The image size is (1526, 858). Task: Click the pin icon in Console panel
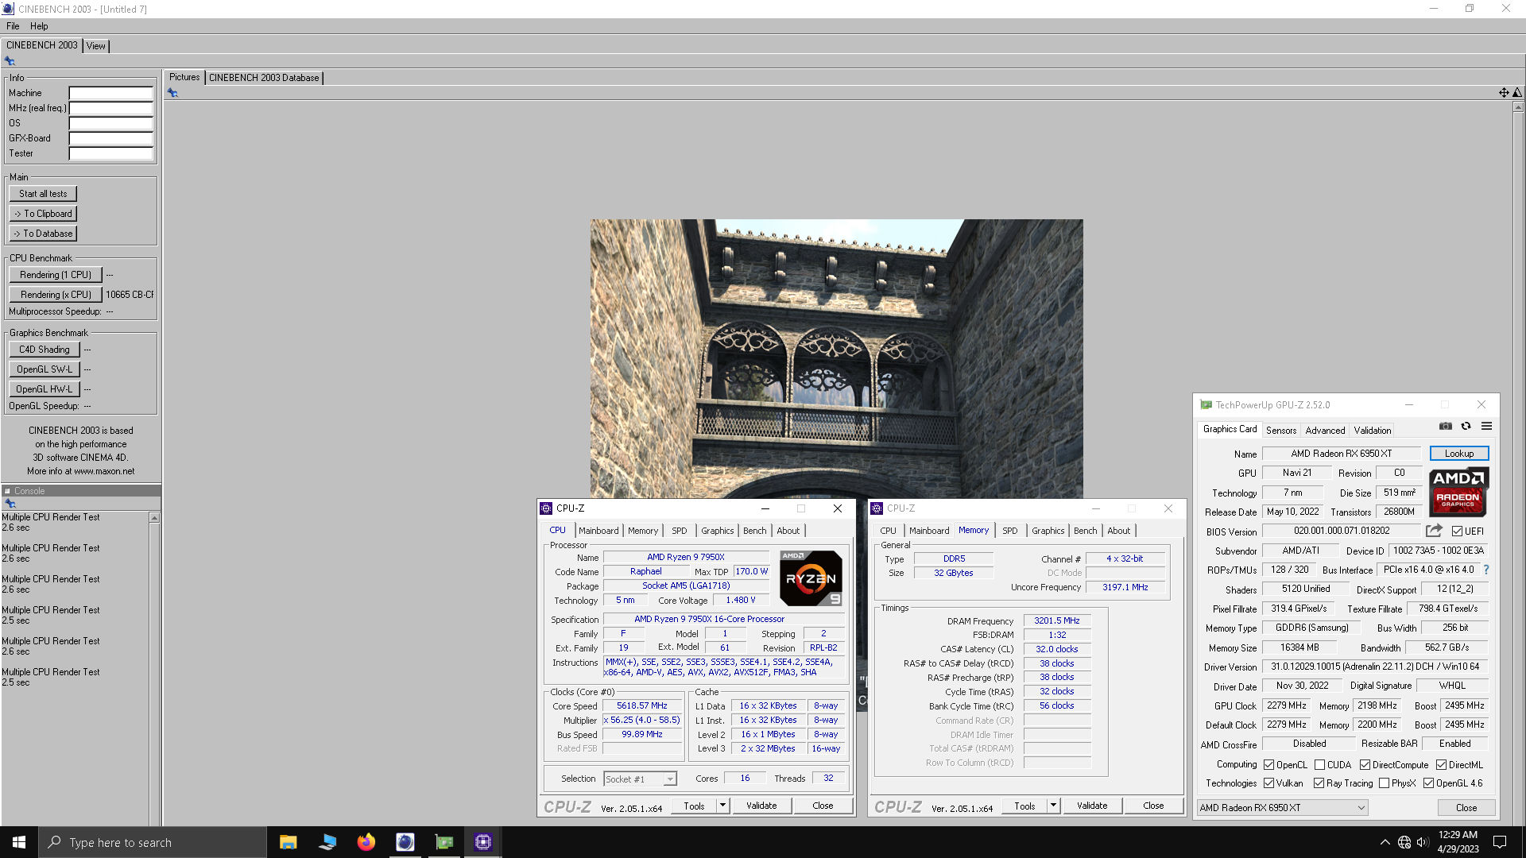tap(10, 504)
